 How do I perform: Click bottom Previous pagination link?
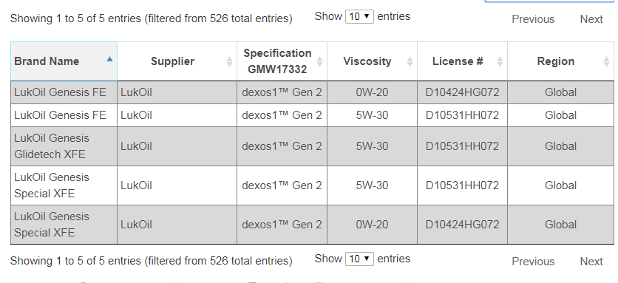[533, 262]
